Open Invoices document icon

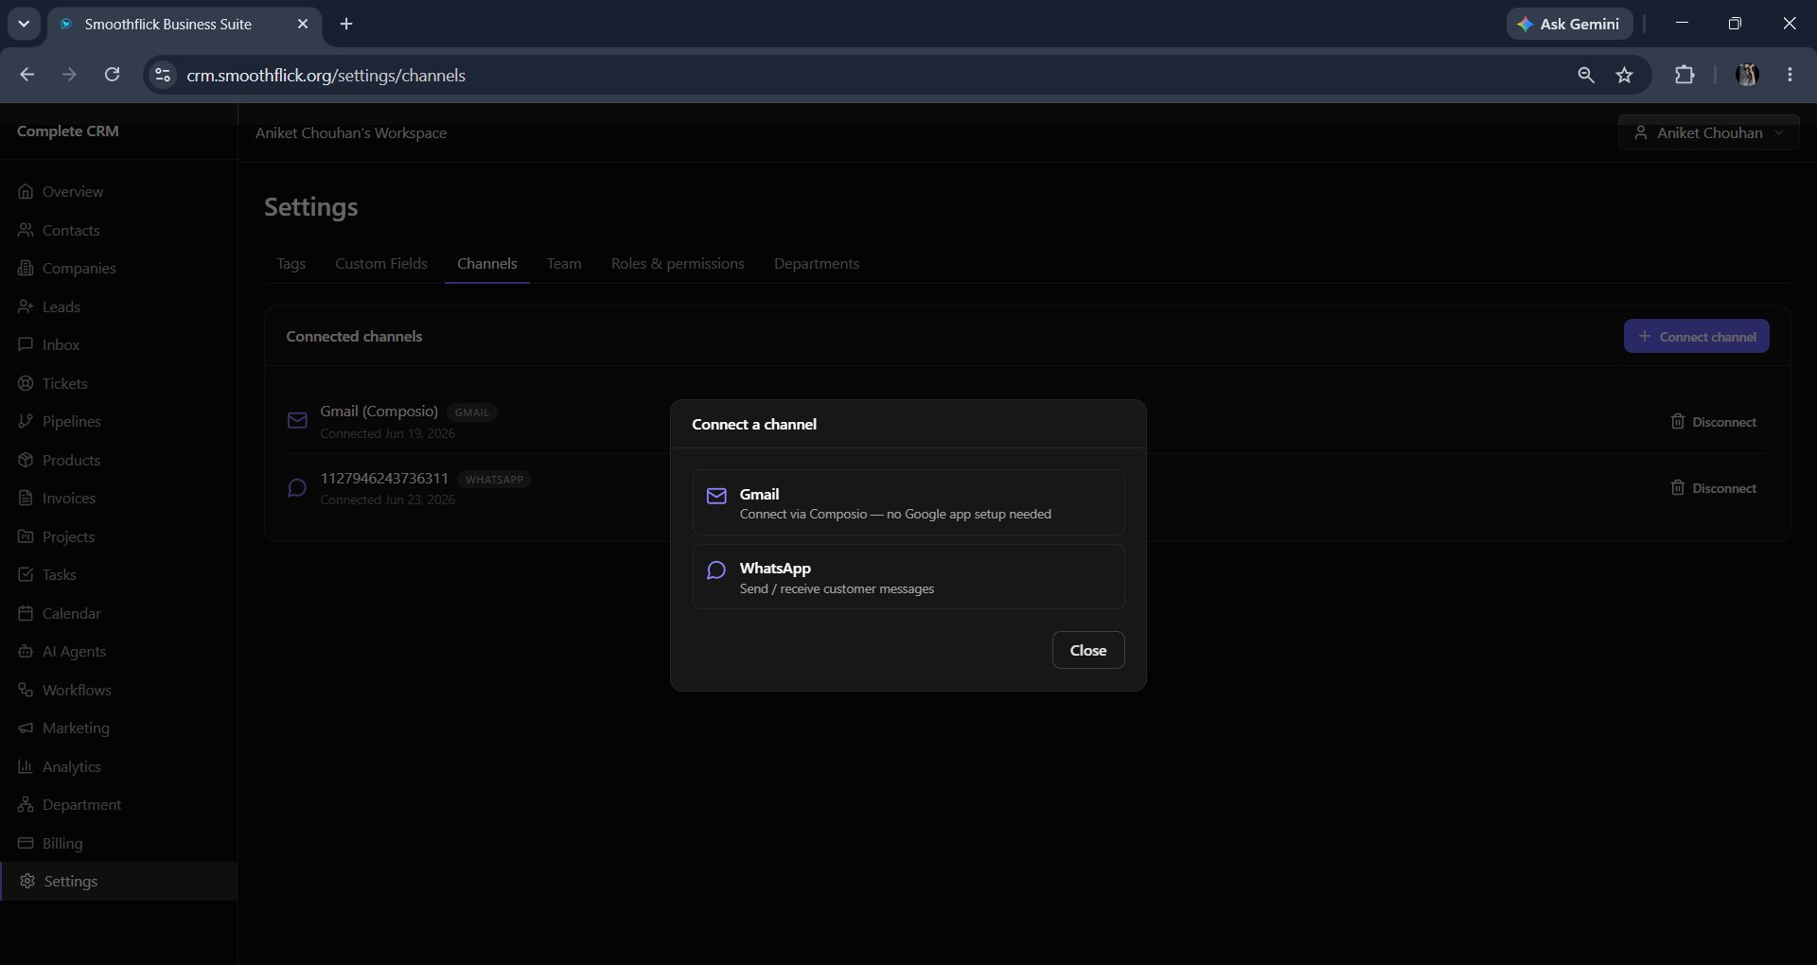point(26,498)
